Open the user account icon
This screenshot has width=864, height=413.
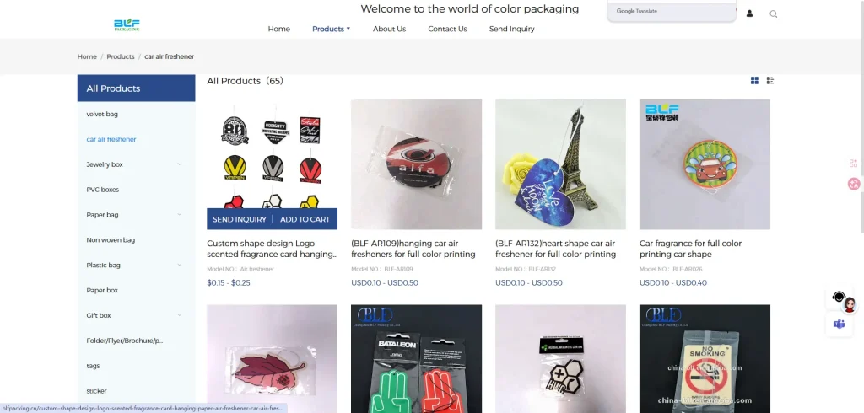click(x=749, y=13)
